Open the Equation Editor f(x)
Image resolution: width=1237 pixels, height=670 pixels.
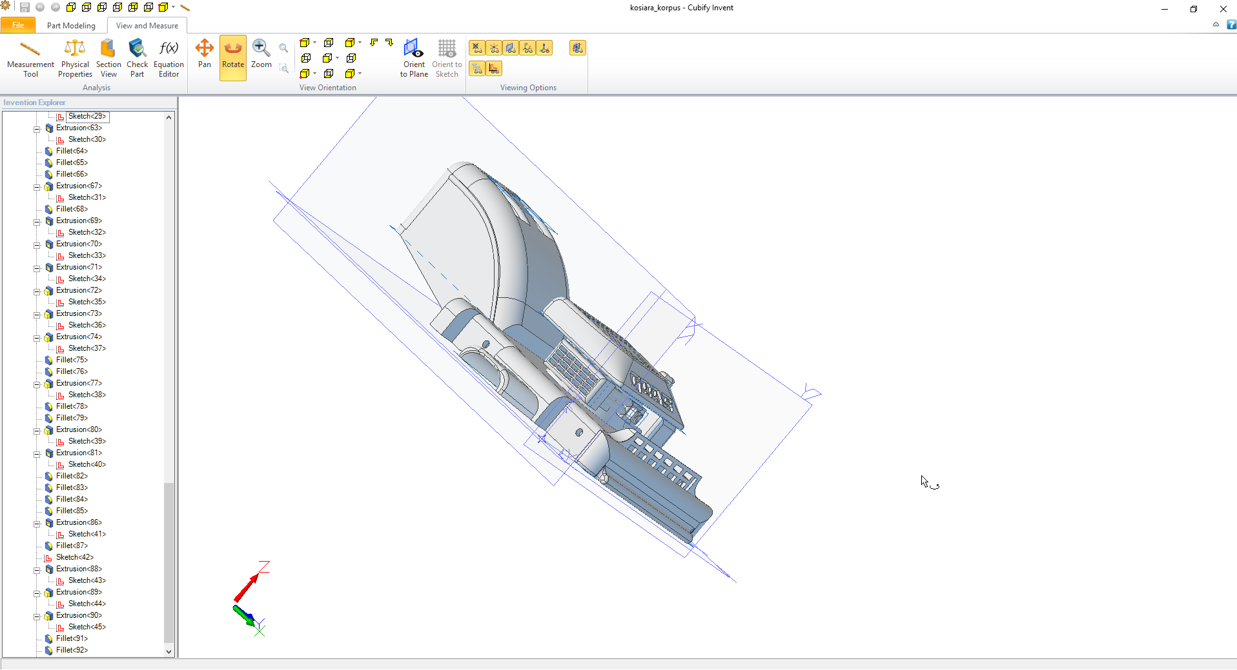point(169,58)
